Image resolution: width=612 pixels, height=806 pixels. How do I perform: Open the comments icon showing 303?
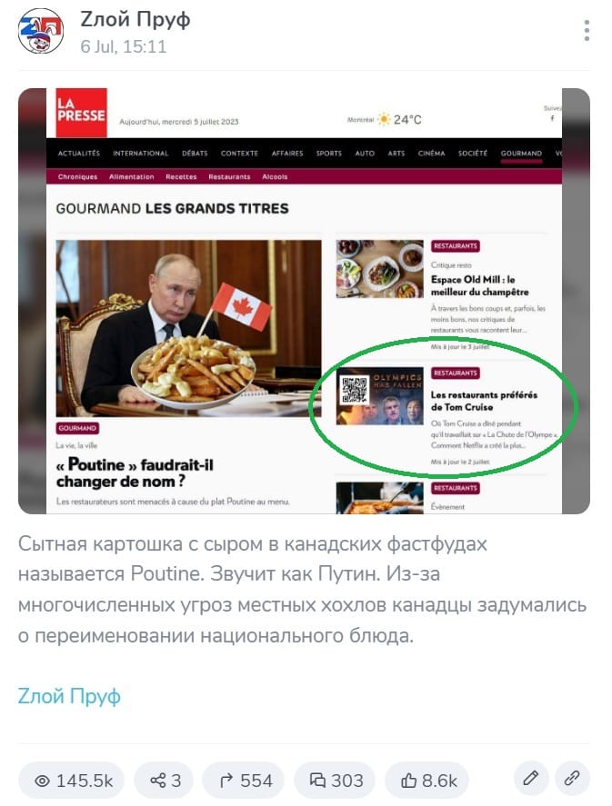tap(335, 781)
